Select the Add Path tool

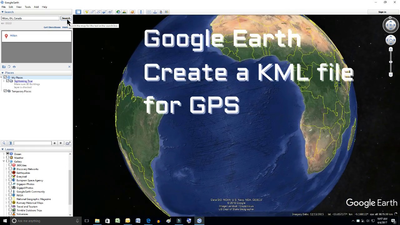coord(98,12)
